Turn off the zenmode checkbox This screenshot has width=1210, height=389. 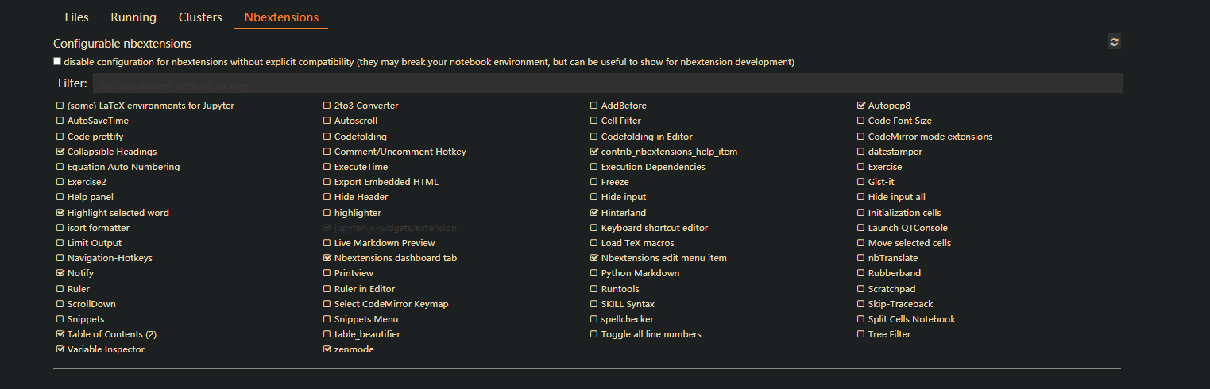click(327, 349)
